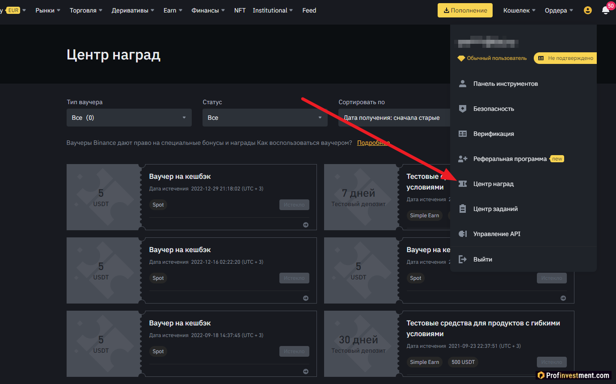Expand the Торговля menu
This screenshot has height=384, width=616.
tap(86, 10)
